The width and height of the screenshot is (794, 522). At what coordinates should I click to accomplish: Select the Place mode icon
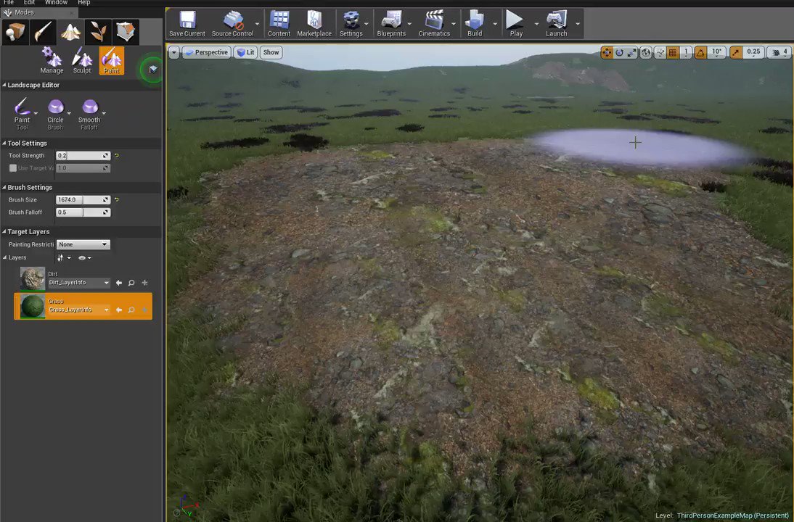[x=15, y=33]
